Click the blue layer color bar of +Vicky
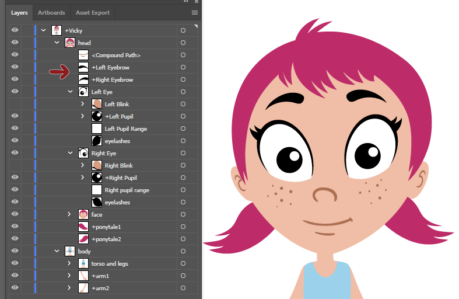The image size is (459, 299). click(36, 30)
